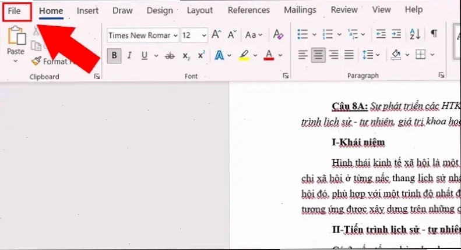The height and width of the screenshot is (250, 461).
Task: Toggle Italic formatting
Action: pyautogui.click(x=129, y=55)
